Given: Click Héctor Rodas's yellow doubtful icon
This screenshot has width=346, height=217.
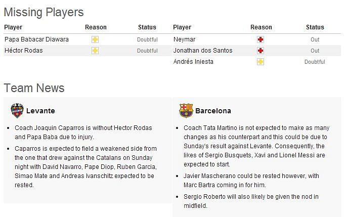Looking at the screenshot, I should click(x=95, y=51).
